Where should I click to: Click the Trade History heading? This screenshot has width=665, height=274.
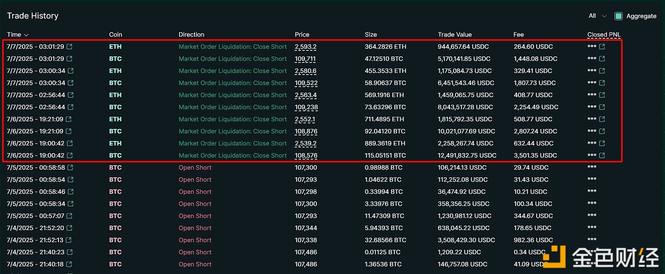33,16
